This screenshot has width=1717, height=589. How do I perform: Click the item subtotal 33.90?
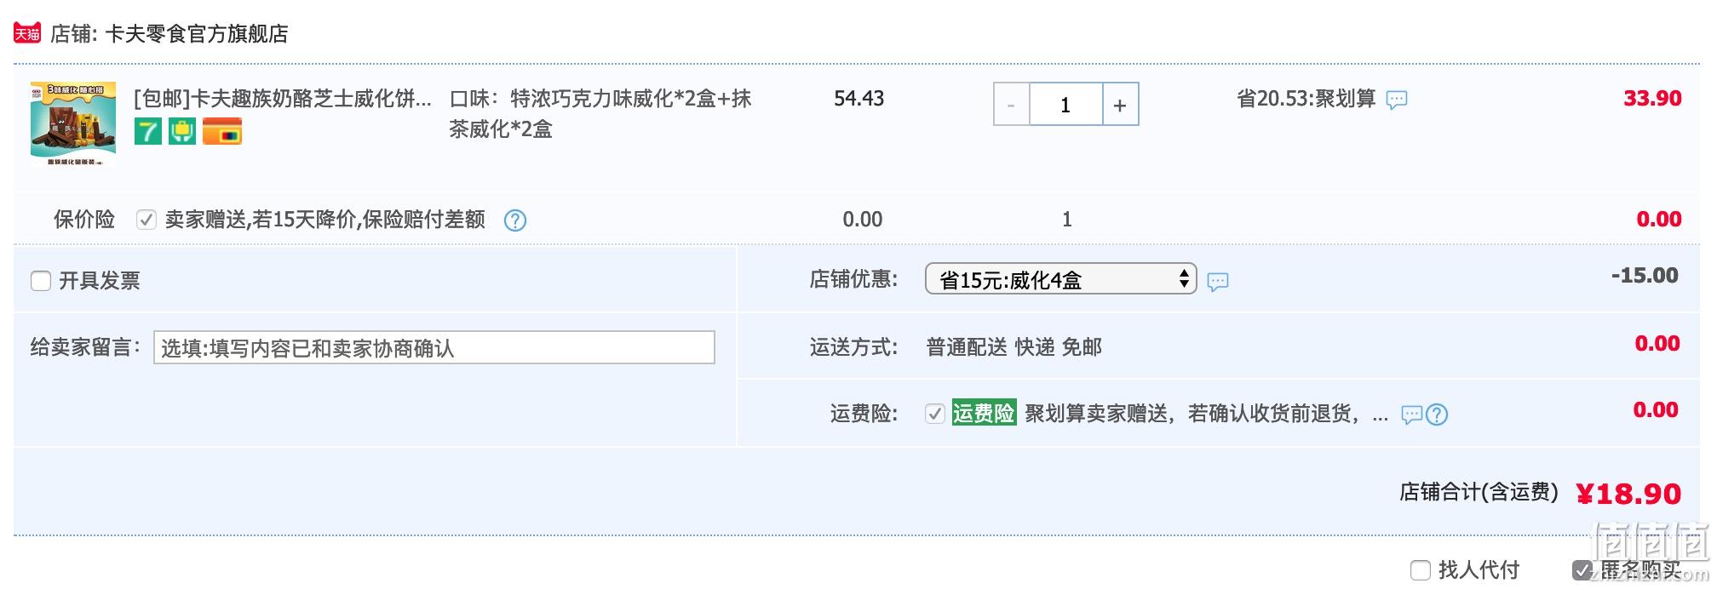[x=1652, y=99]
